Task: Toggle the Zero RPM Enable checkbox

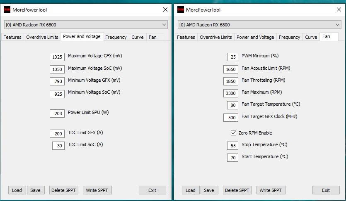Action: click(233, 132)
